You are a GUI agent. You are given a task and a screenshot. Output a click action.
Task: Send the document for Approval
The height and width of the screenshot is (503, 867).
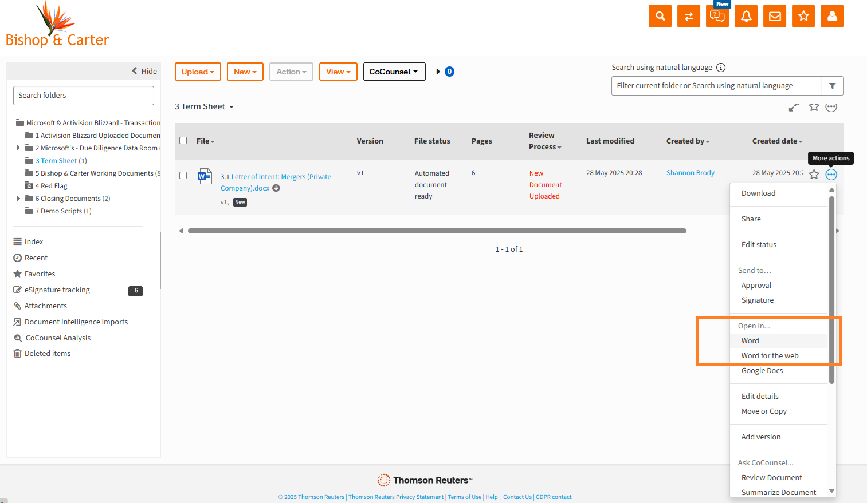pyautogui.click(x=756, y=286)
